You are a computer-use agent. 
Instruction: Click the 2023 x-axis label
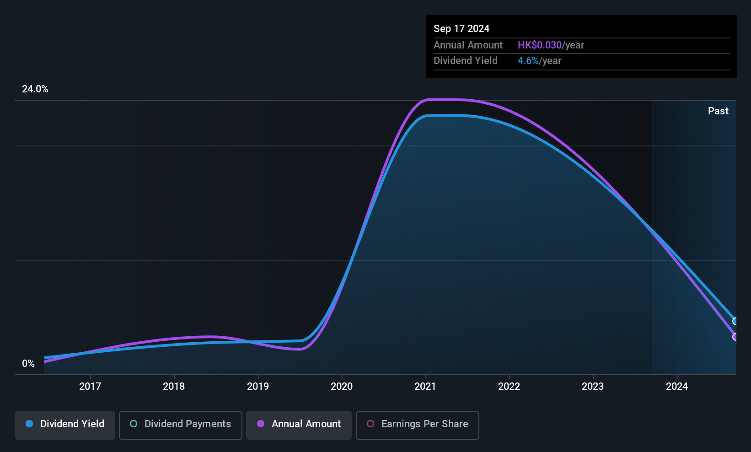[593, 387]
